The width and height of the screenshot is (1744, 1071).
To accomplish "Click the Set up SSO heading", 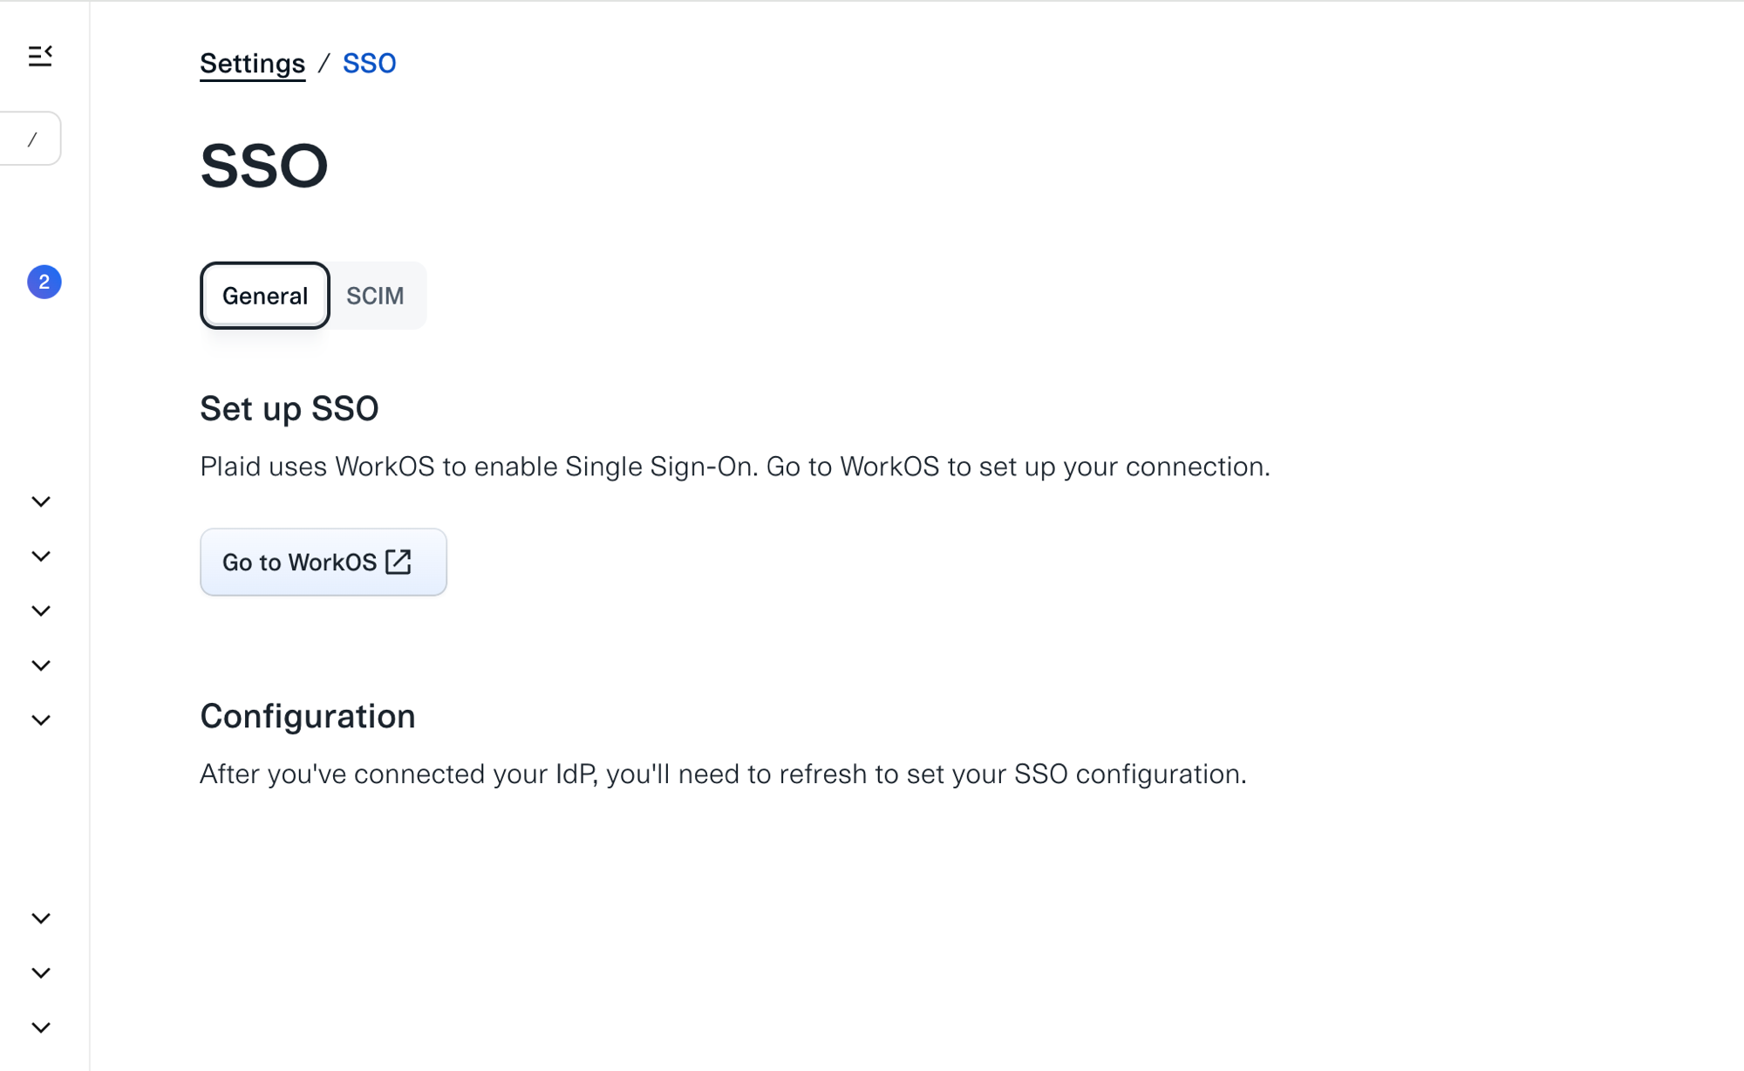I will [x=289, y=408].
